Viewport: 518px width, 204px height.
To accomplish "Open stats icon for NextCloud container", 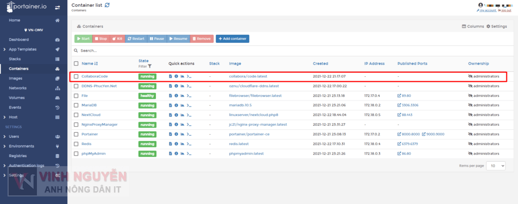I will pyautogui.click(x=182, y=115).
